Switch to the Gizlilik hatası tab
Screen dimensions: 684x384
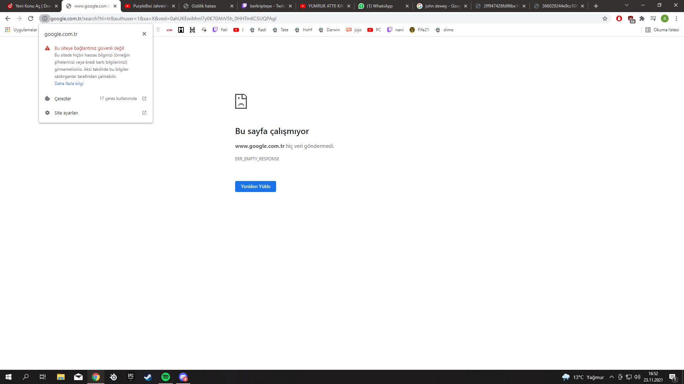pos(204,6)
